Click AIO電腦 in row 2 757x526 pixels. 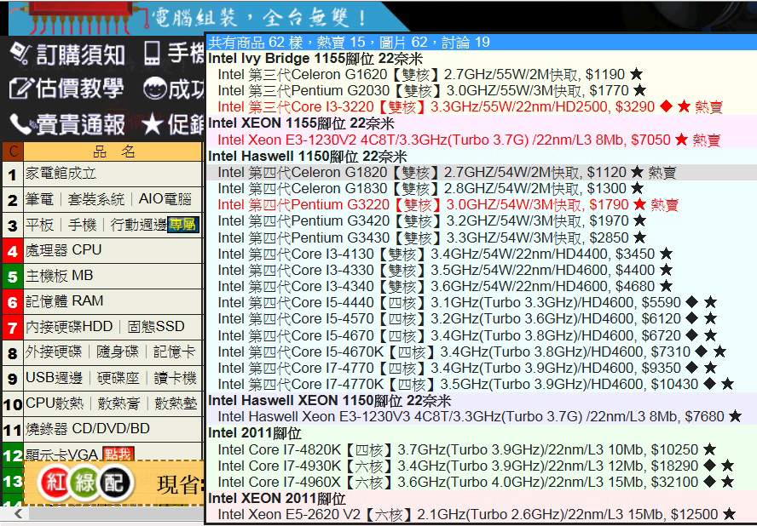click(165, 199)
